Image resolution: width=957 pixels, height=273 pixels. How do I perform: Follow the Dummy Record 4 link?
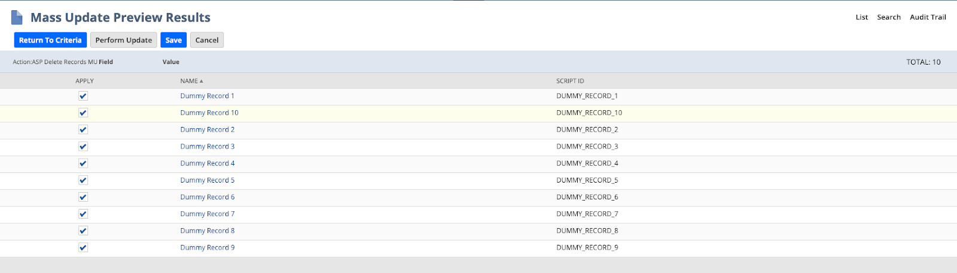207,163
